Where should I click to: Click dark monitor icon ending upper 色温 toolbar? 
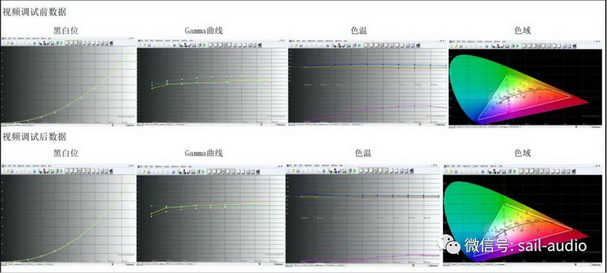tap(418, 45)
